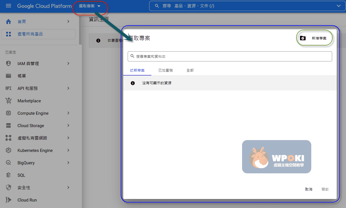Switch to the 已加星號 tab
The height and width of the screenshot is (208, 346).
166,70
